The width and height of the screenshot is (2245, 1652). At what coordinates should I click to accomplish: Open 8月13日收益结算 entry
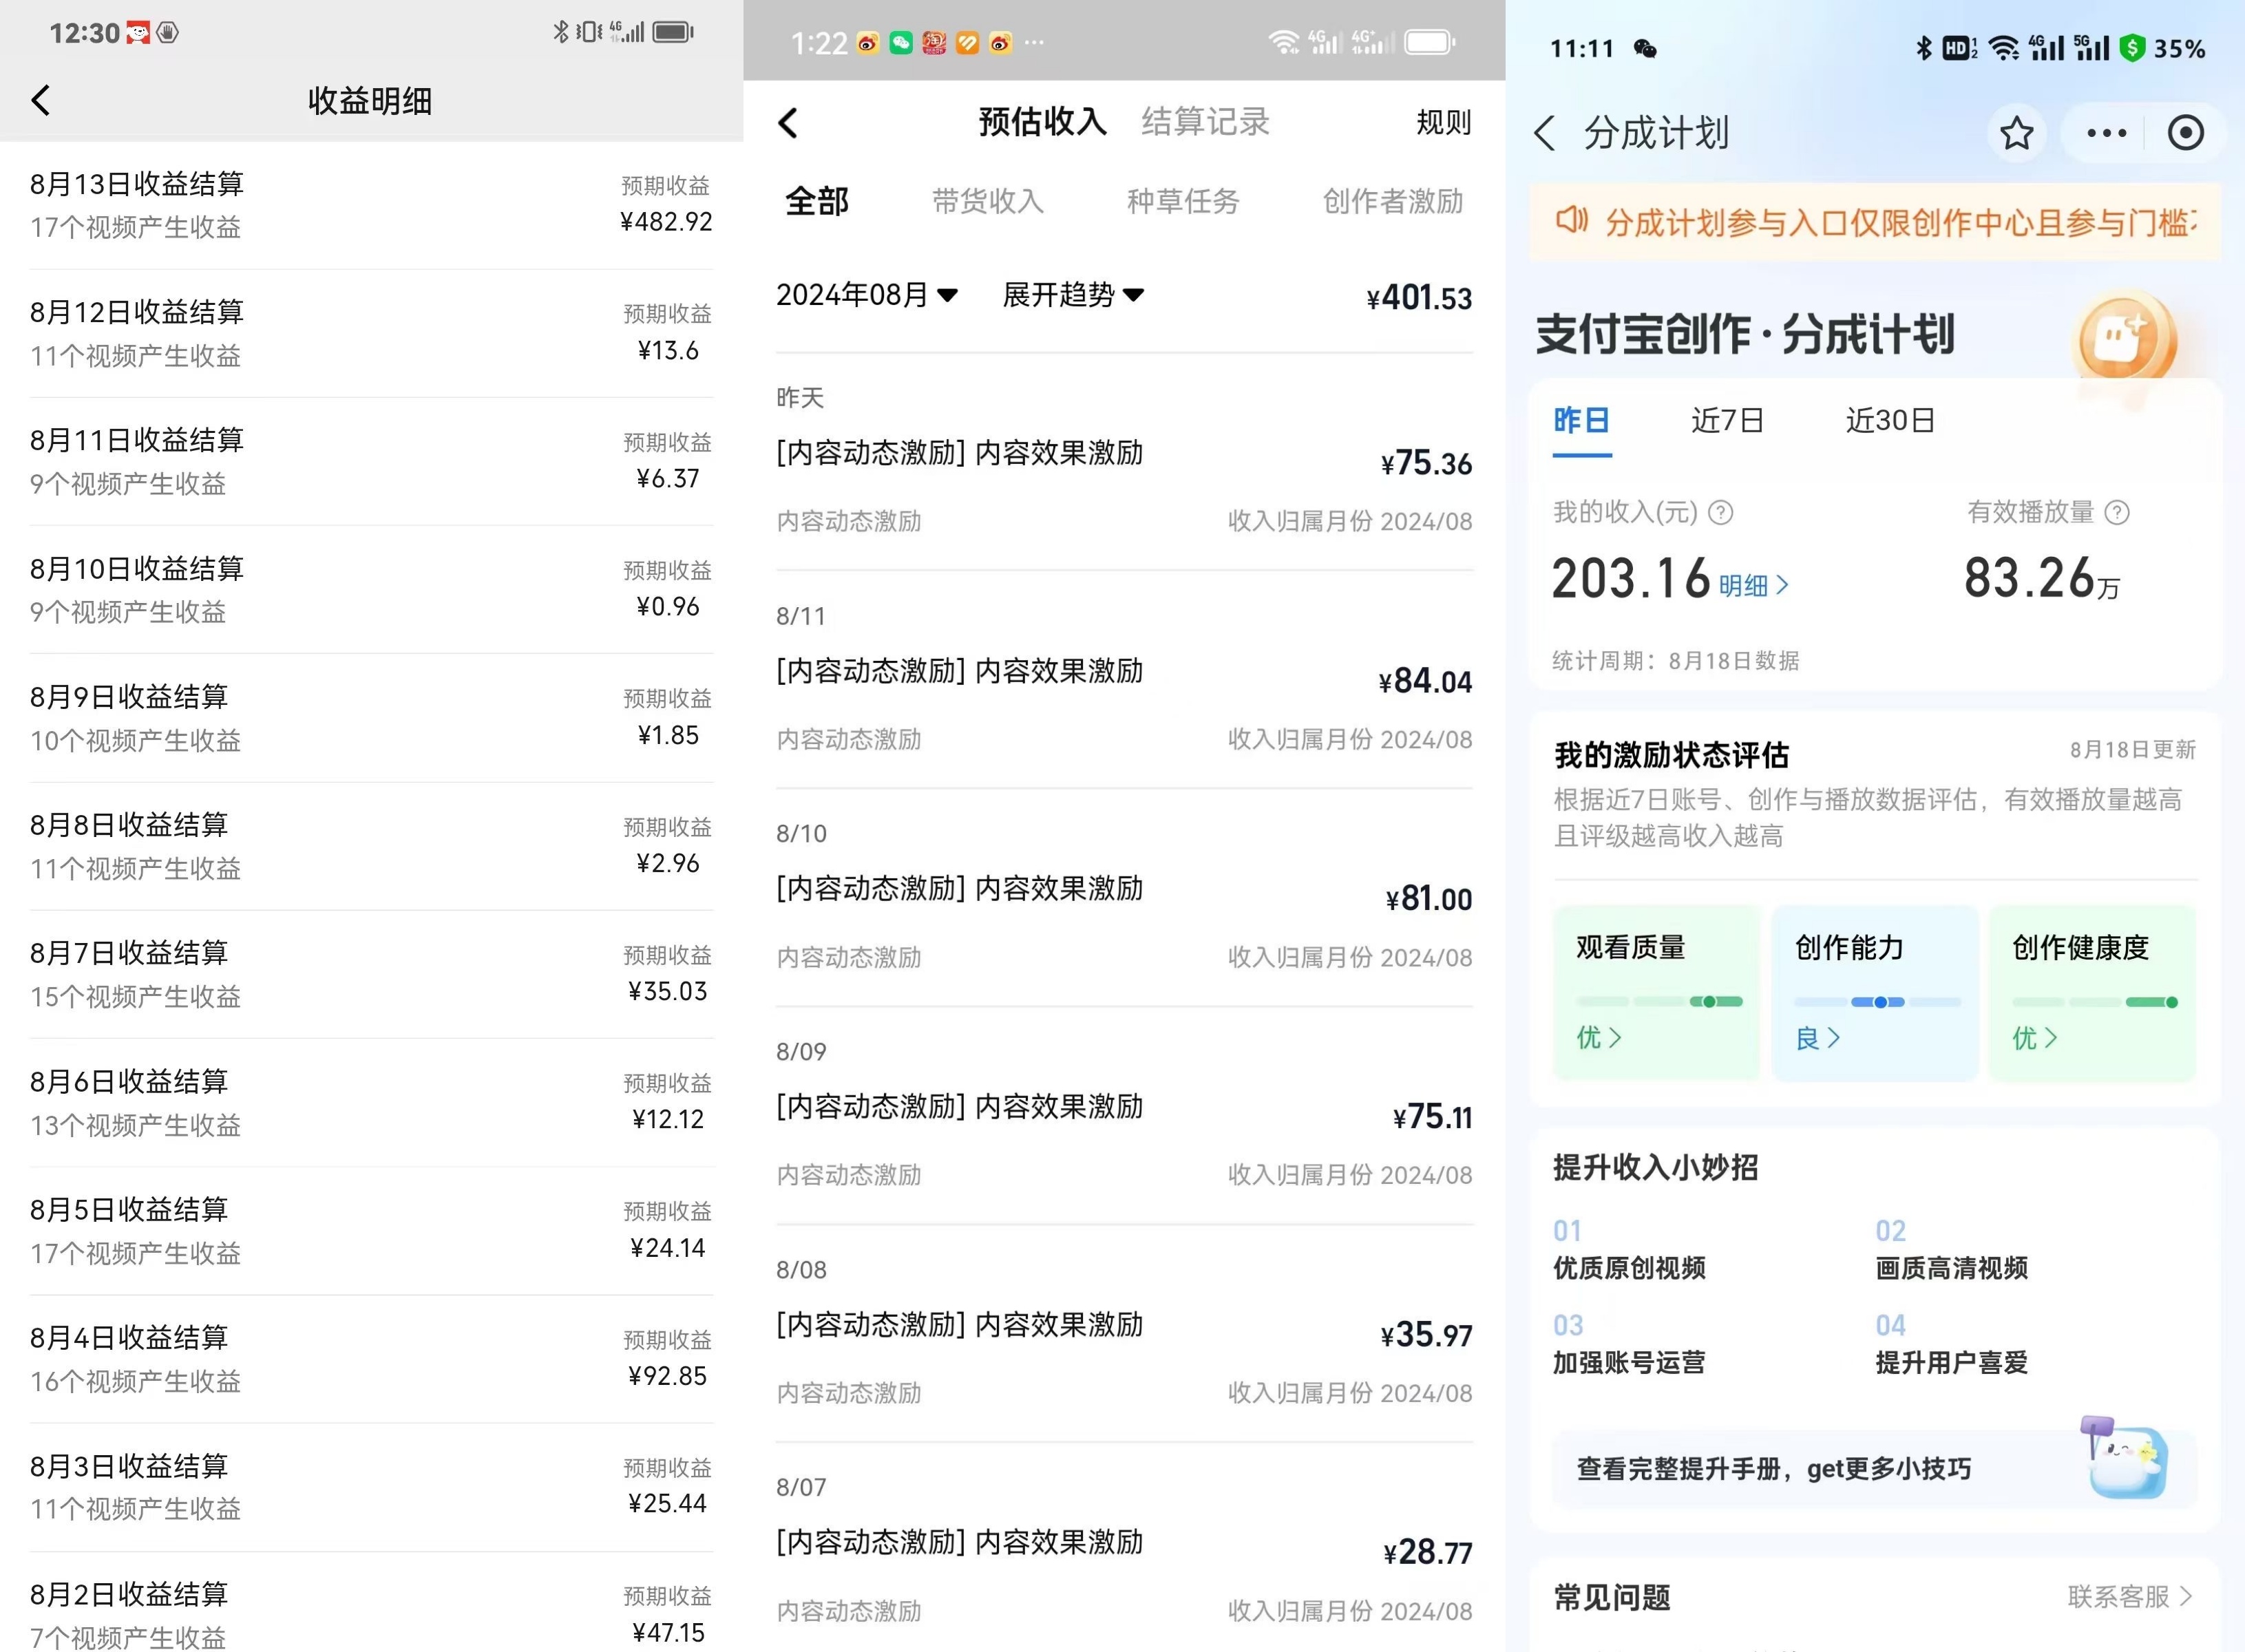click(x=371, y=205)
